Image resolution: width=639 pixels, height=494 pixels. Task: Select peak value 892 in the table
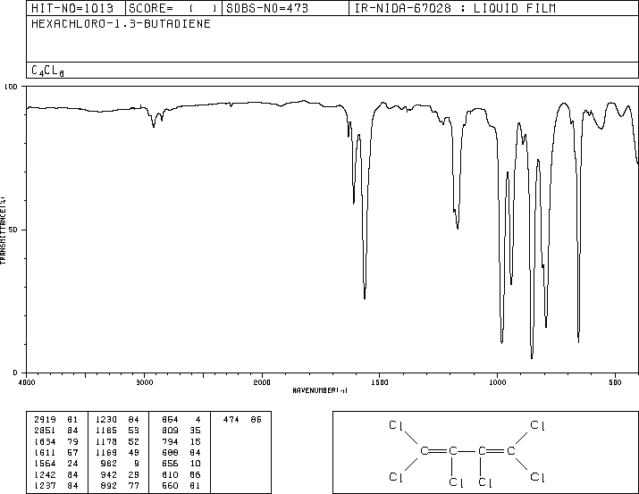[108, 485]
